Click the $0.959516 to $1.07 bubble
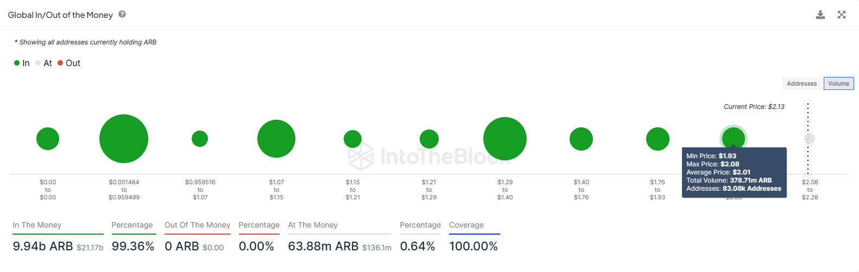Image resolution: width=859 pixels, height=272 pixels. (200, 139)
